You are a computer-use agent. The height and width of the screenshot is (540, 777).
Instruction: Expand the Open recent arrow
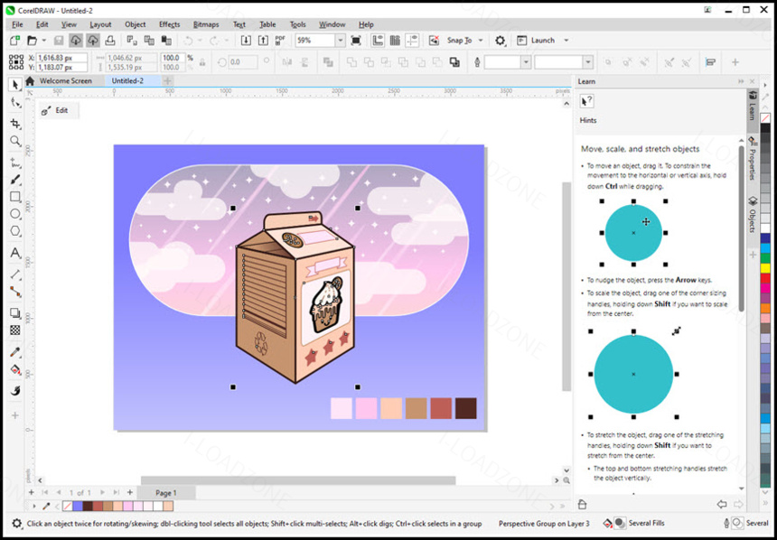44,41
